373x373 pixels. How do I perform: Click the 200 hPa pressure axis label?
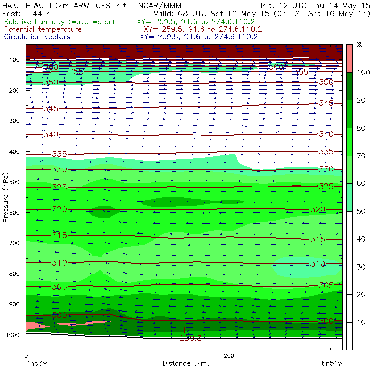[x=14, y=91]
